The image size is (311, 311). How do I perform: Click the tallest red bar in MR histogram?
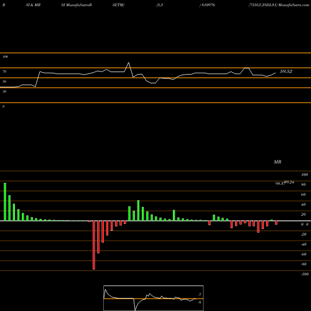click(x=94, y=245)
